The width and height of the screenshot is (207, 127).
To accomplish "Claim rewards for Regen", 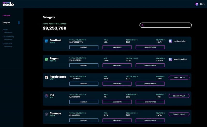I will pos(150,65).
